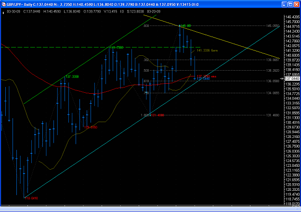
Task: Click the arrow beside current price box
Action: 282,78
